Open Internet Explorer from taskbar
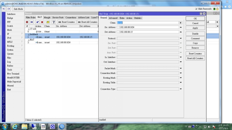The height and width of the screenshot is (130, 232). [15, 126]
